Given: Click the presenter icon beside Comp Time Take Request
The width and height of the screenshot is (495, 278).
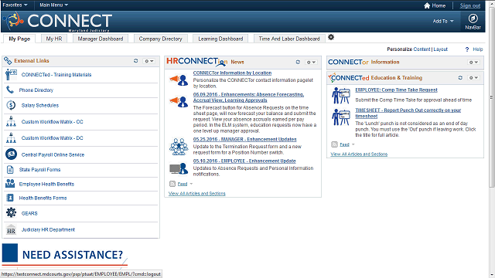Looking at the screenshot, I should [x=341, y=96].
